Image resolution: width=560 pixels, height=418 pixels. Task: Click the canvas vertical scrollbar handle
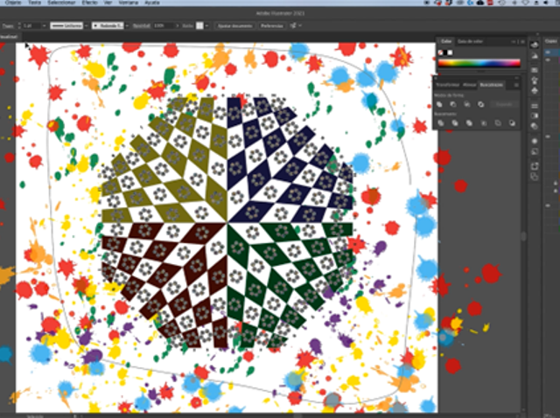524,236
